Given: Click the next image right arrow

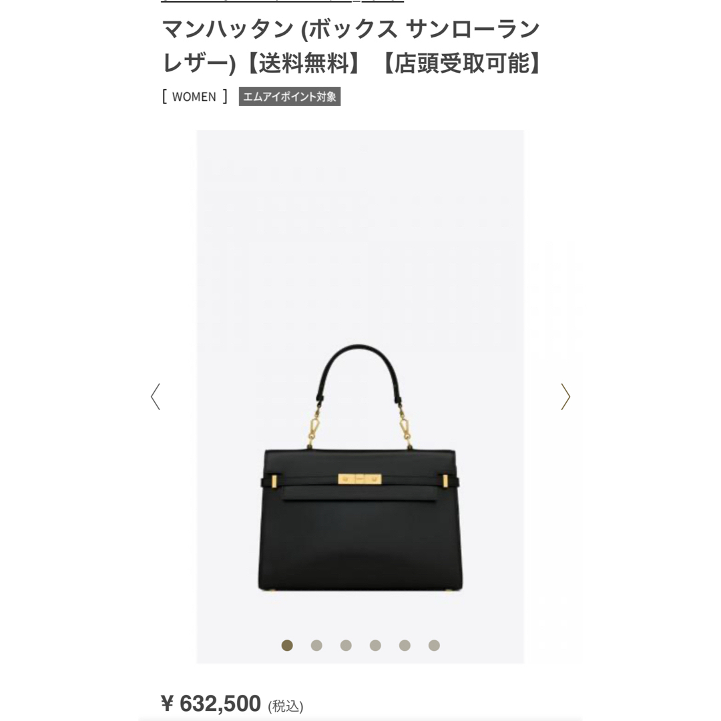Looking at the screenshot, I should (565, 397).
